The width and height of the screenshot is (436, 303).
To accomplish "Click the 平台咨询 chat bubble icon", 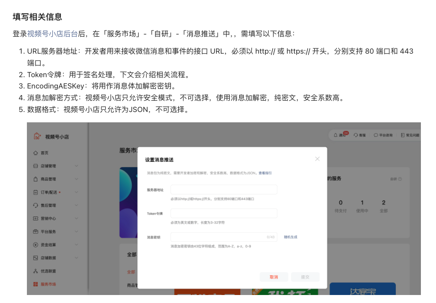I will 376,136.
